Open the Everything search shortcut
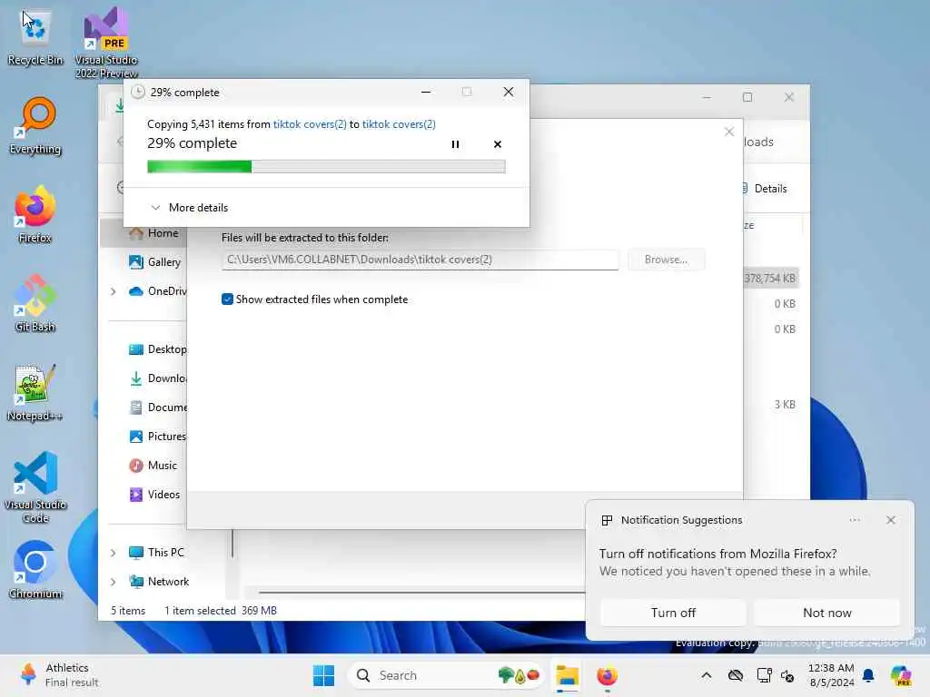 tap(35, 125)
